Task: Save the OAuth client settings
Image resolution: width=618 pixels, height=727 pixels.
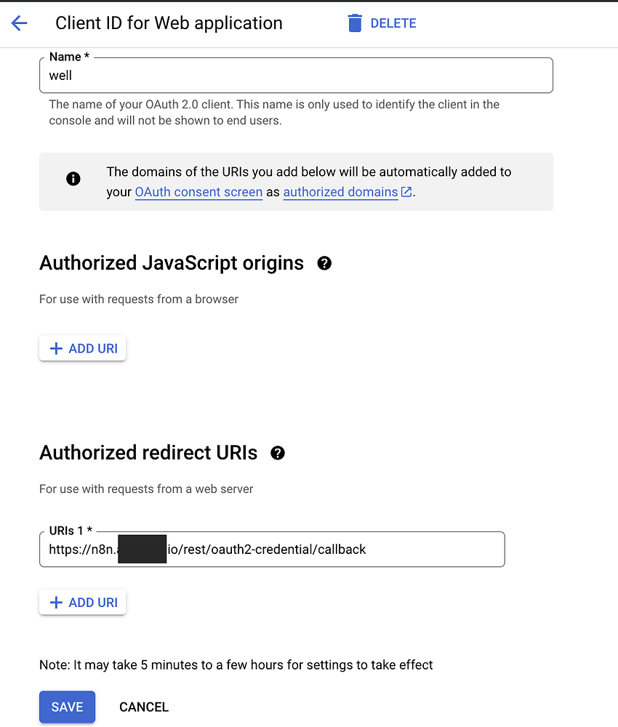Action: [67, 706]
